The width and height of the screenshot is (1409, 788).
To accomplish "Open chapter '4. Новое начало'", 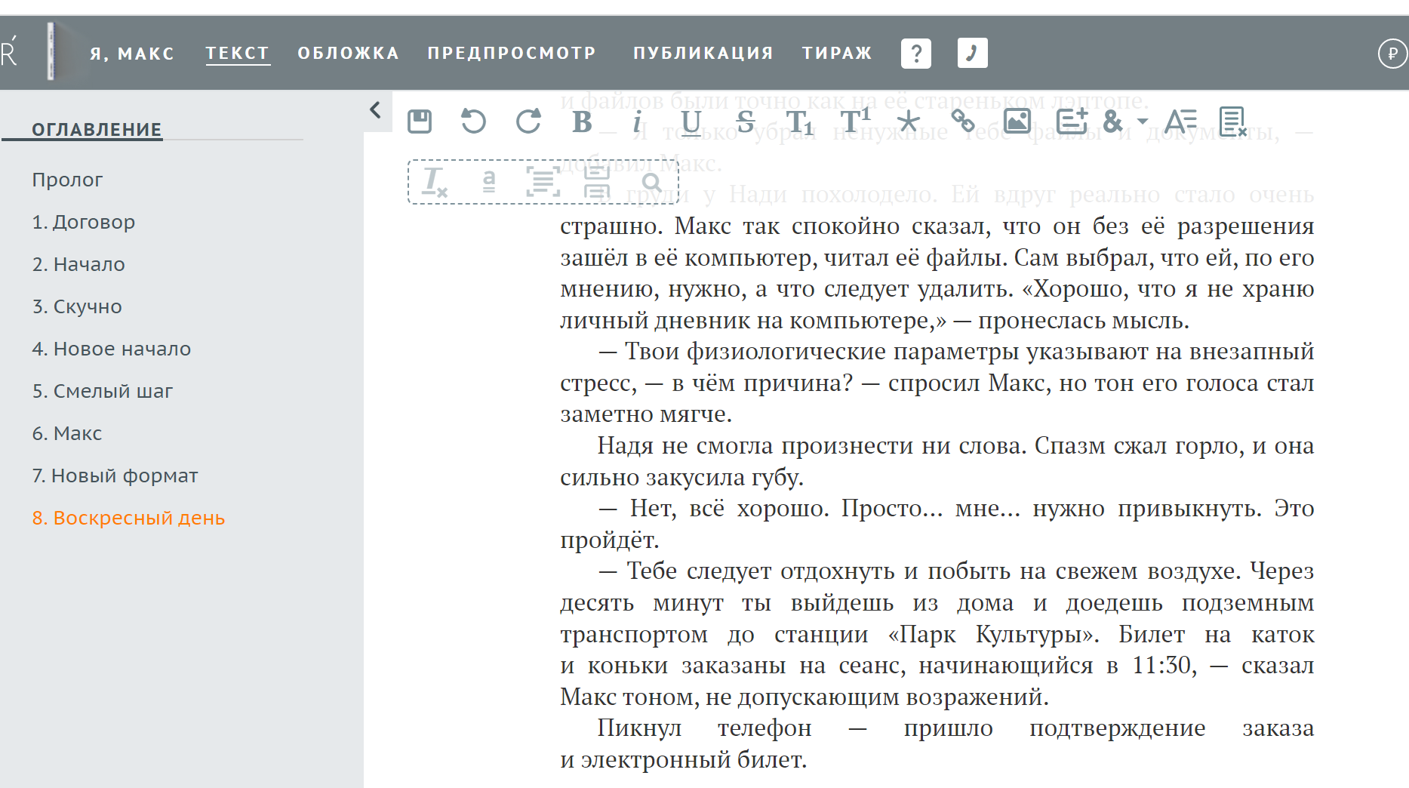I will pos(112,349).
